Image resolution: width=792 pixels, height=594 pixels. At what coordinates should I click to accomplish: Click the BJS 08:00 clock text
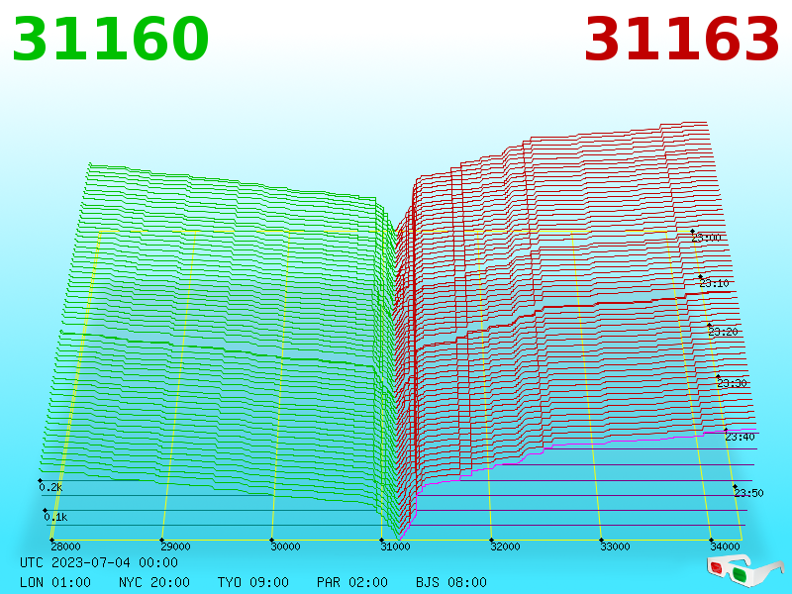[x=451, y=582]
